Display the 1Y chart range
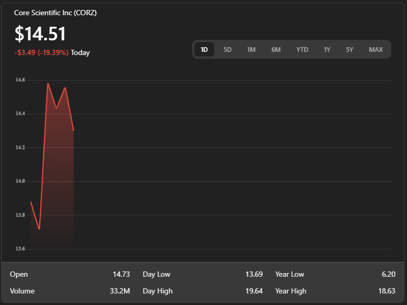This screenshot has width=407, height=305. pos(327,50)
